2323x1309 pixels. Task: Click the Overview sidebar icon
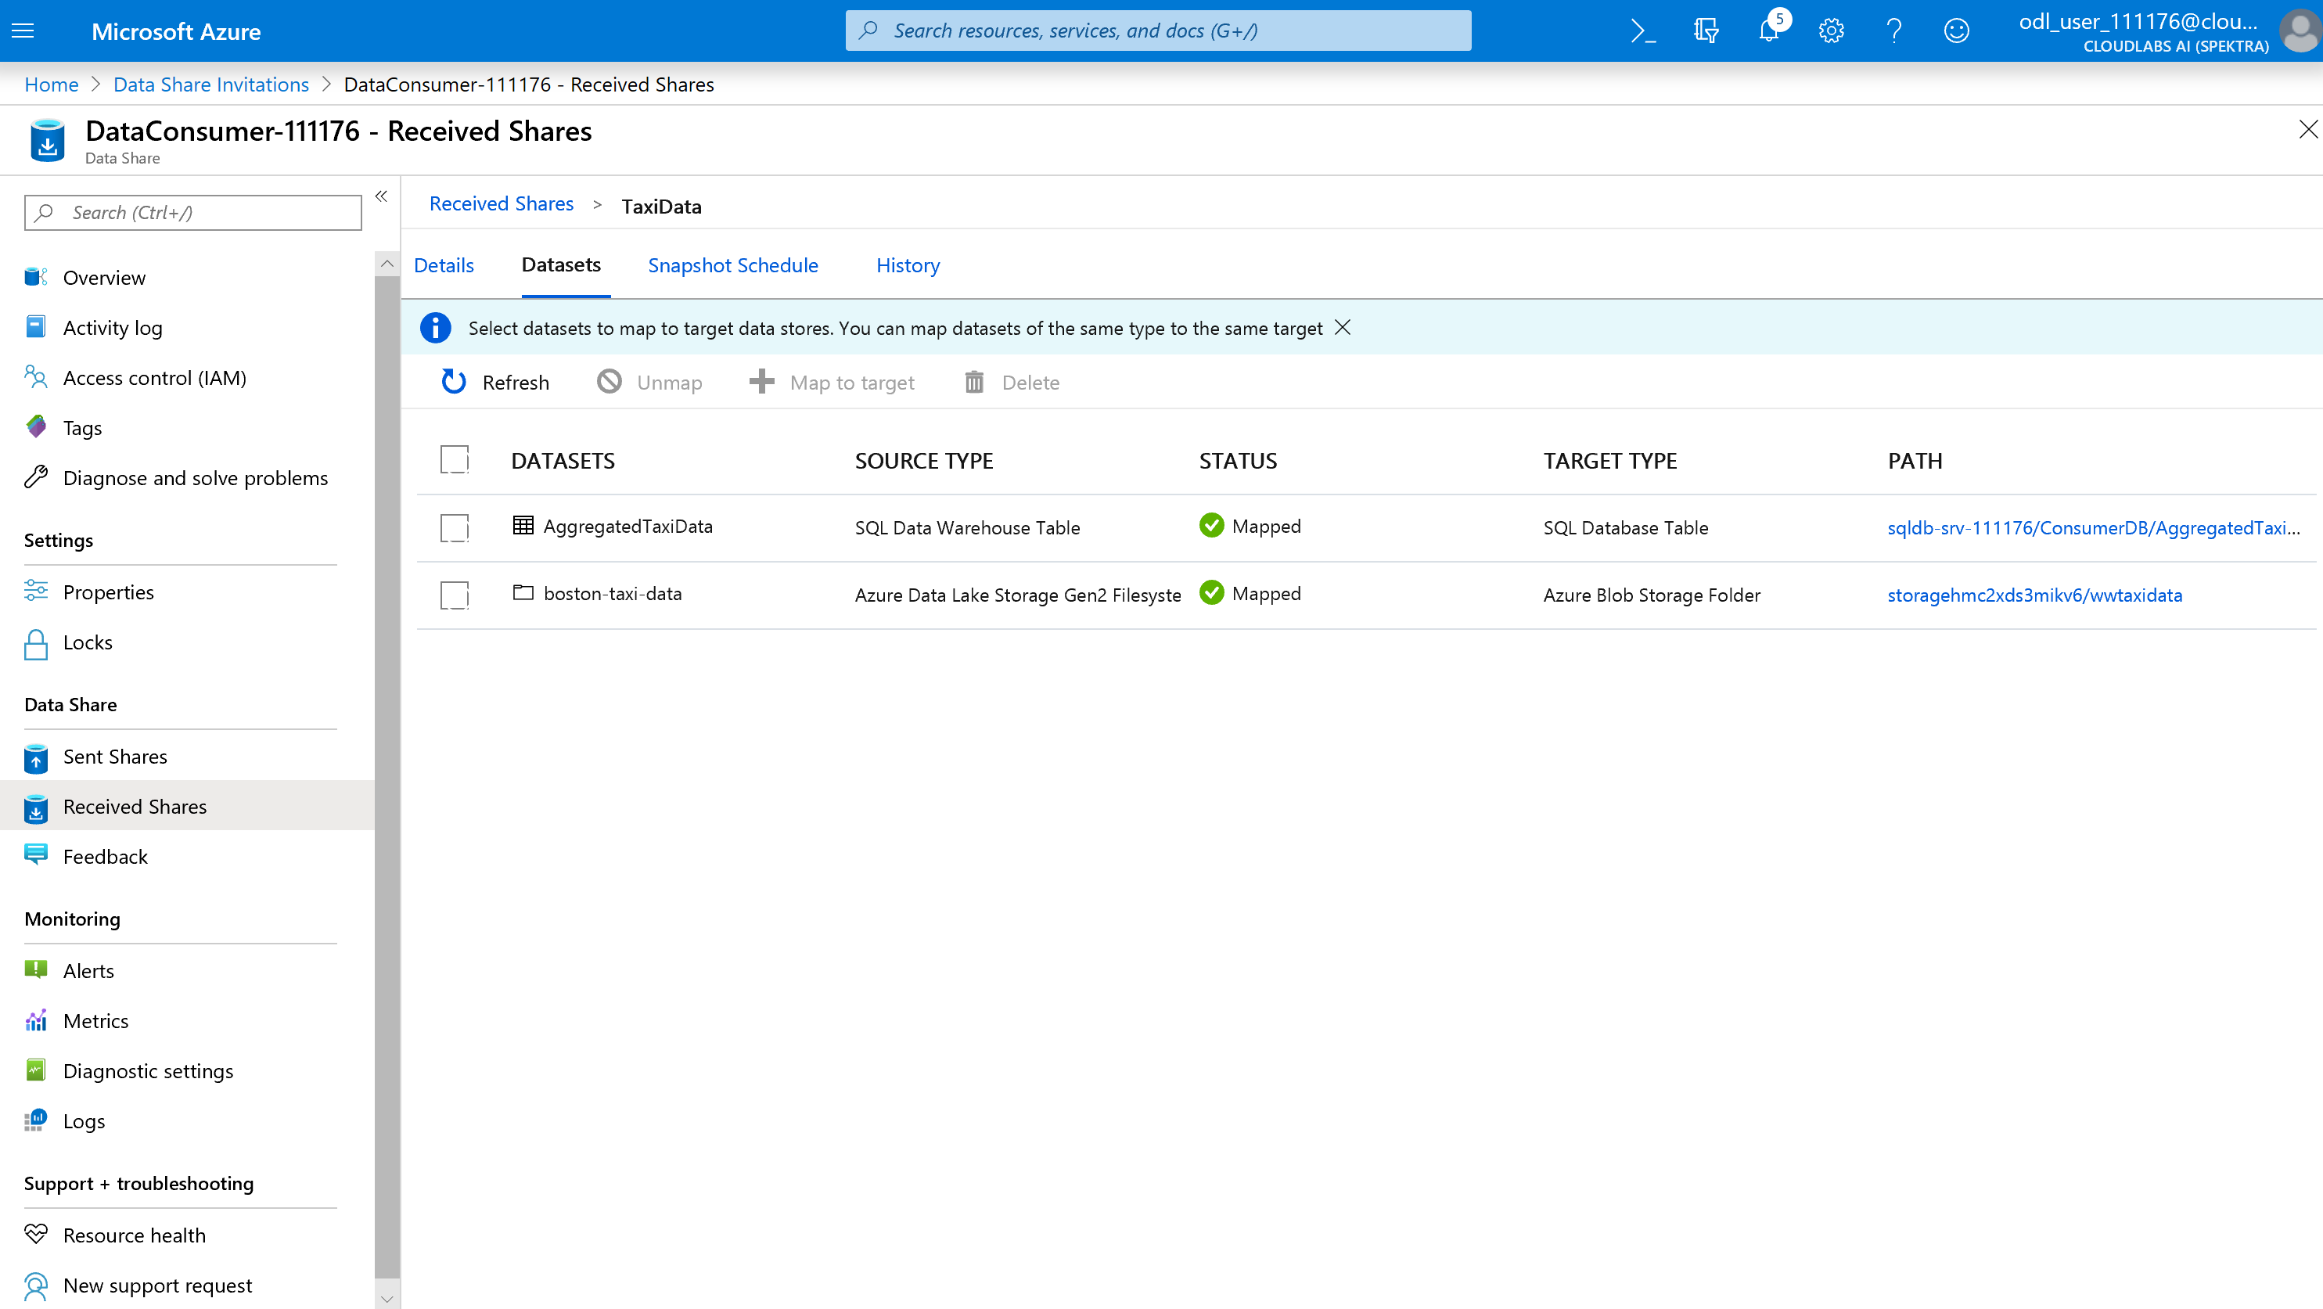click(x=36, y=277)
